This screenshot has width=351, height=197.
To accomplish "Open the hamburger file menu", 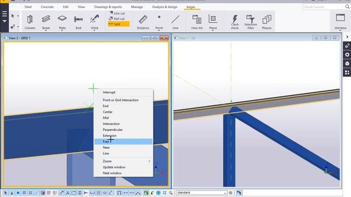I will [4, 14].
